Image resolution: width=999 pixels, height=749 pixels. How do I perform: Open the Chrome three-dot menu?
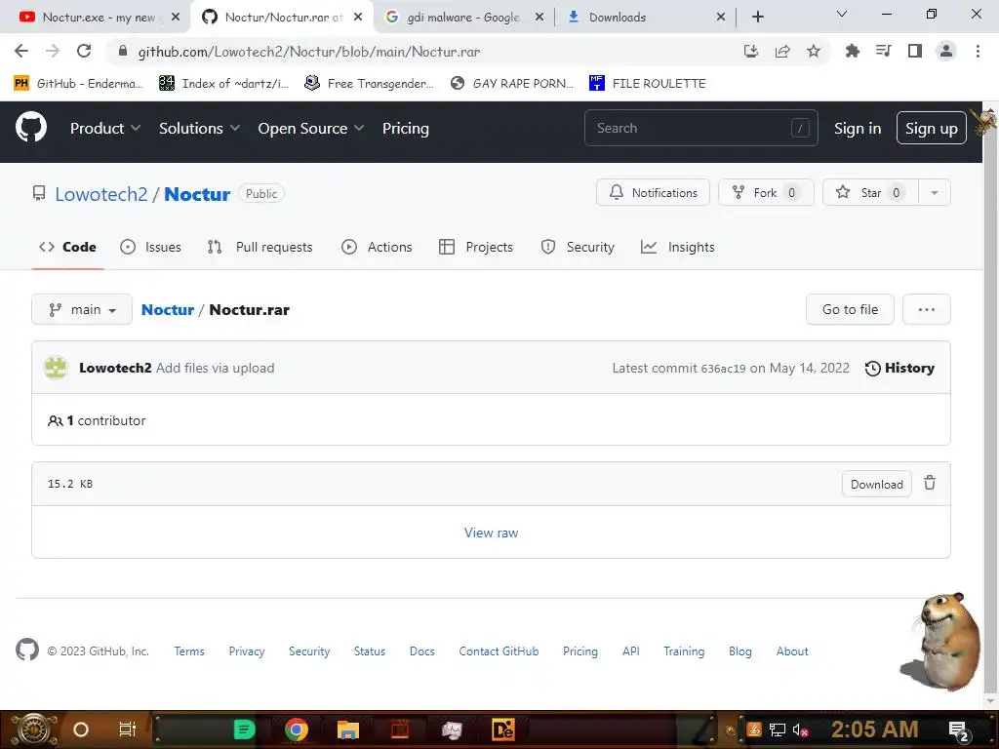click(x=978, y=51)
